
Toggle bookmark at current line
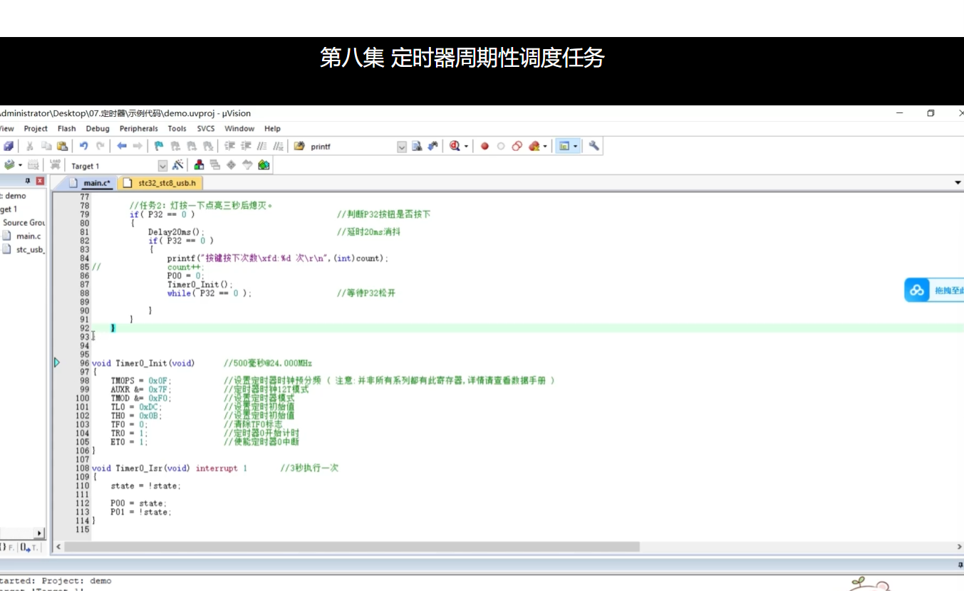pyautogui.click(x=157, y=146)
